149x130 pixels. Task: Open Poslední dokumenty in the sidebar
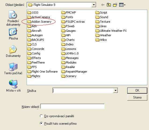click(x=13, y=18)
